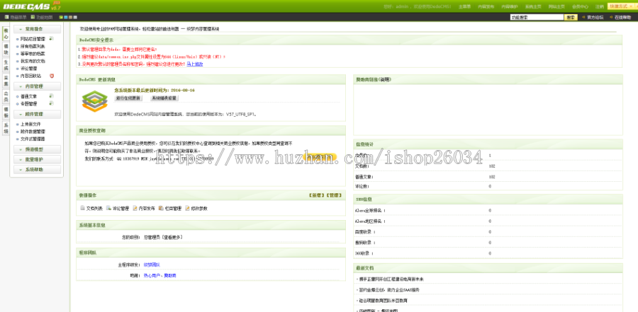Click arrow icon before 官方论坛
The width and height of the screenshot is (638, 312).
coord(583,17)
